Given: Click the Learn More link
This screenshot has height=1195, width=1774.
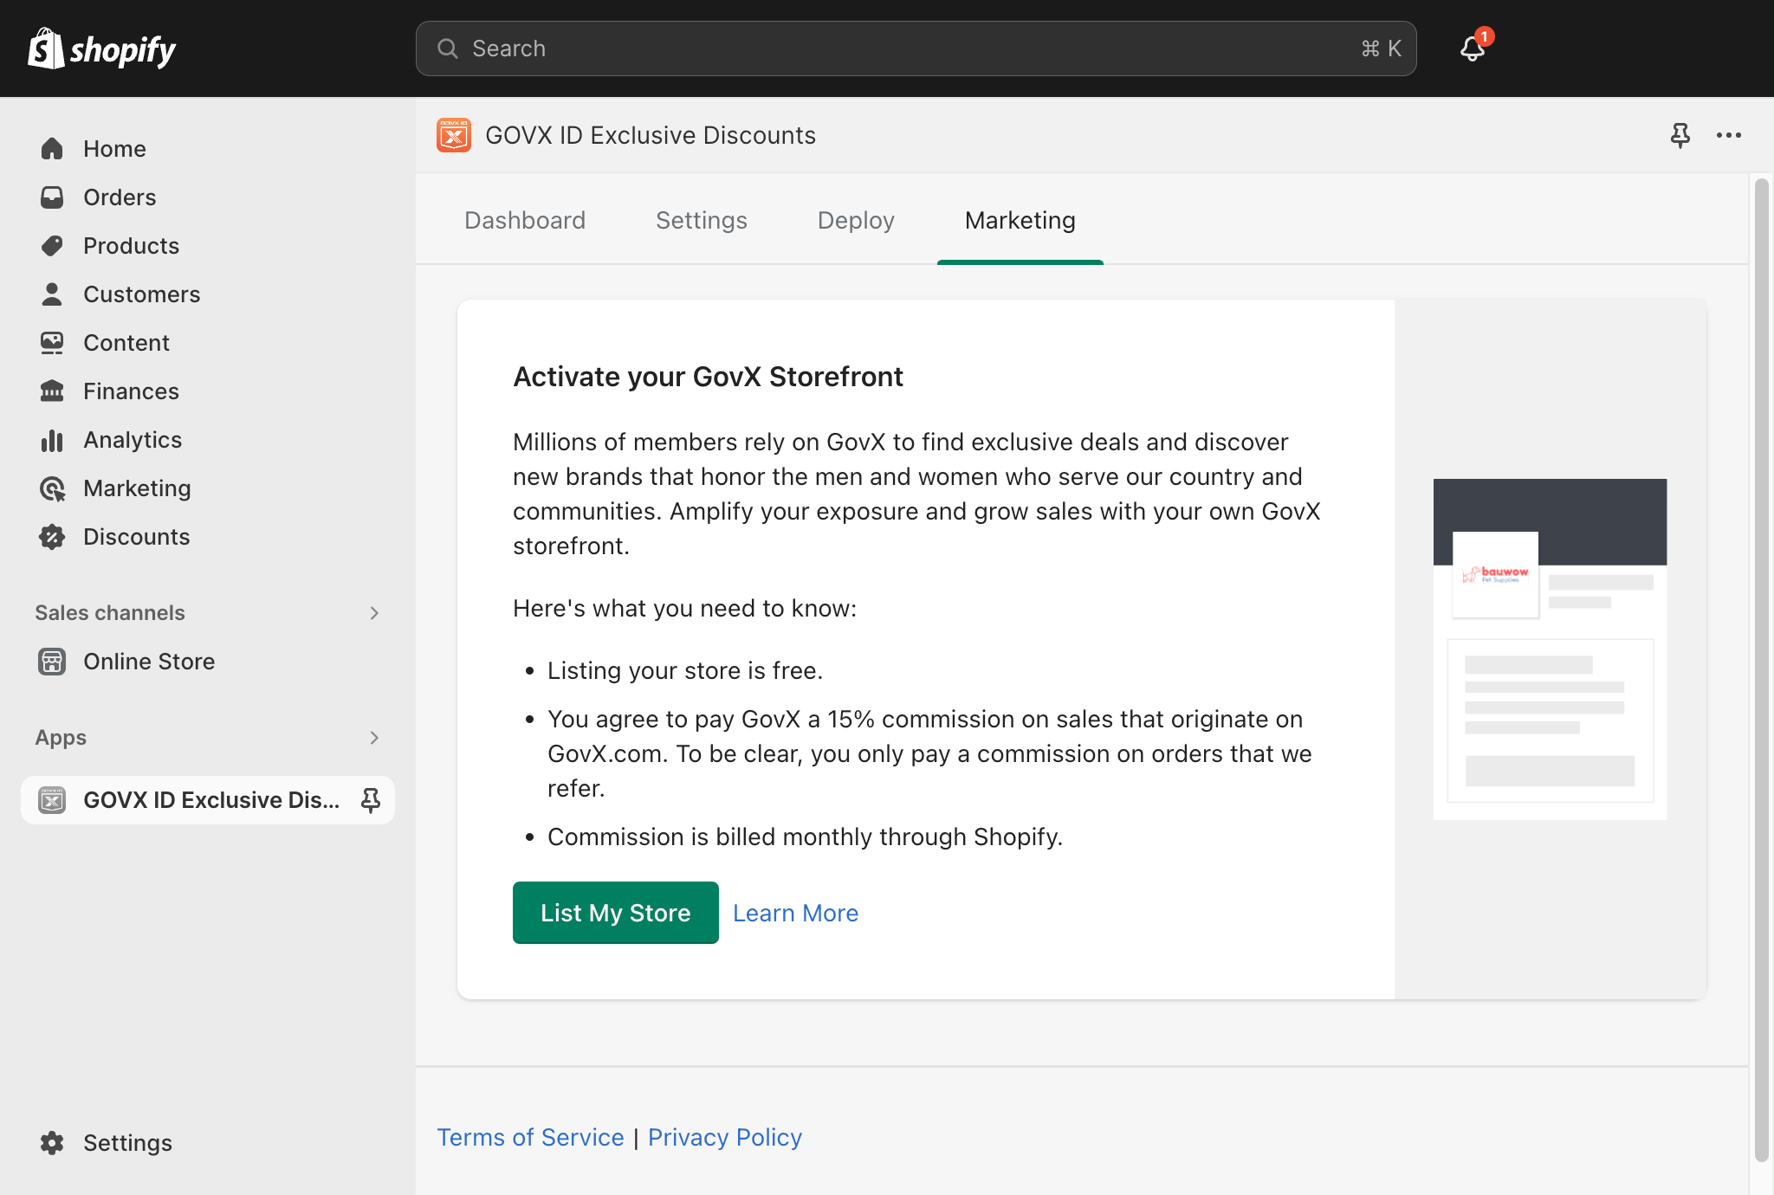Looking at the screenshot, I should 795,913.
